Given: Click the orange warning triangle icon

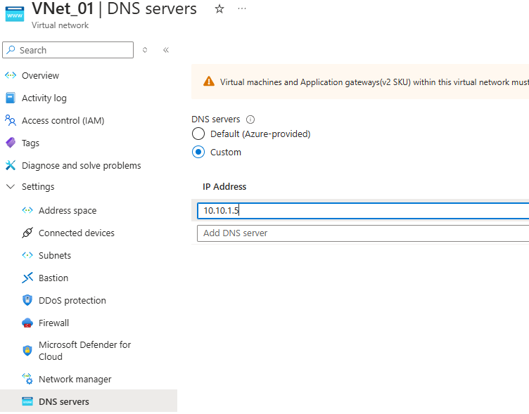Looking at the screenshot, I should (x=209, y=82).
